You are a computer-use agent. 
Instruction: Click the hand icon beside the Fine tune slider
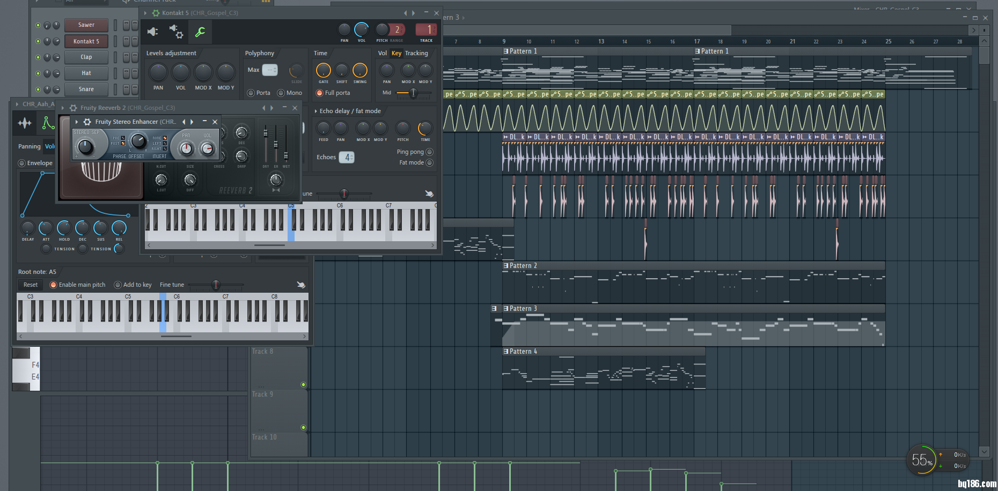[x=301, y=285]
